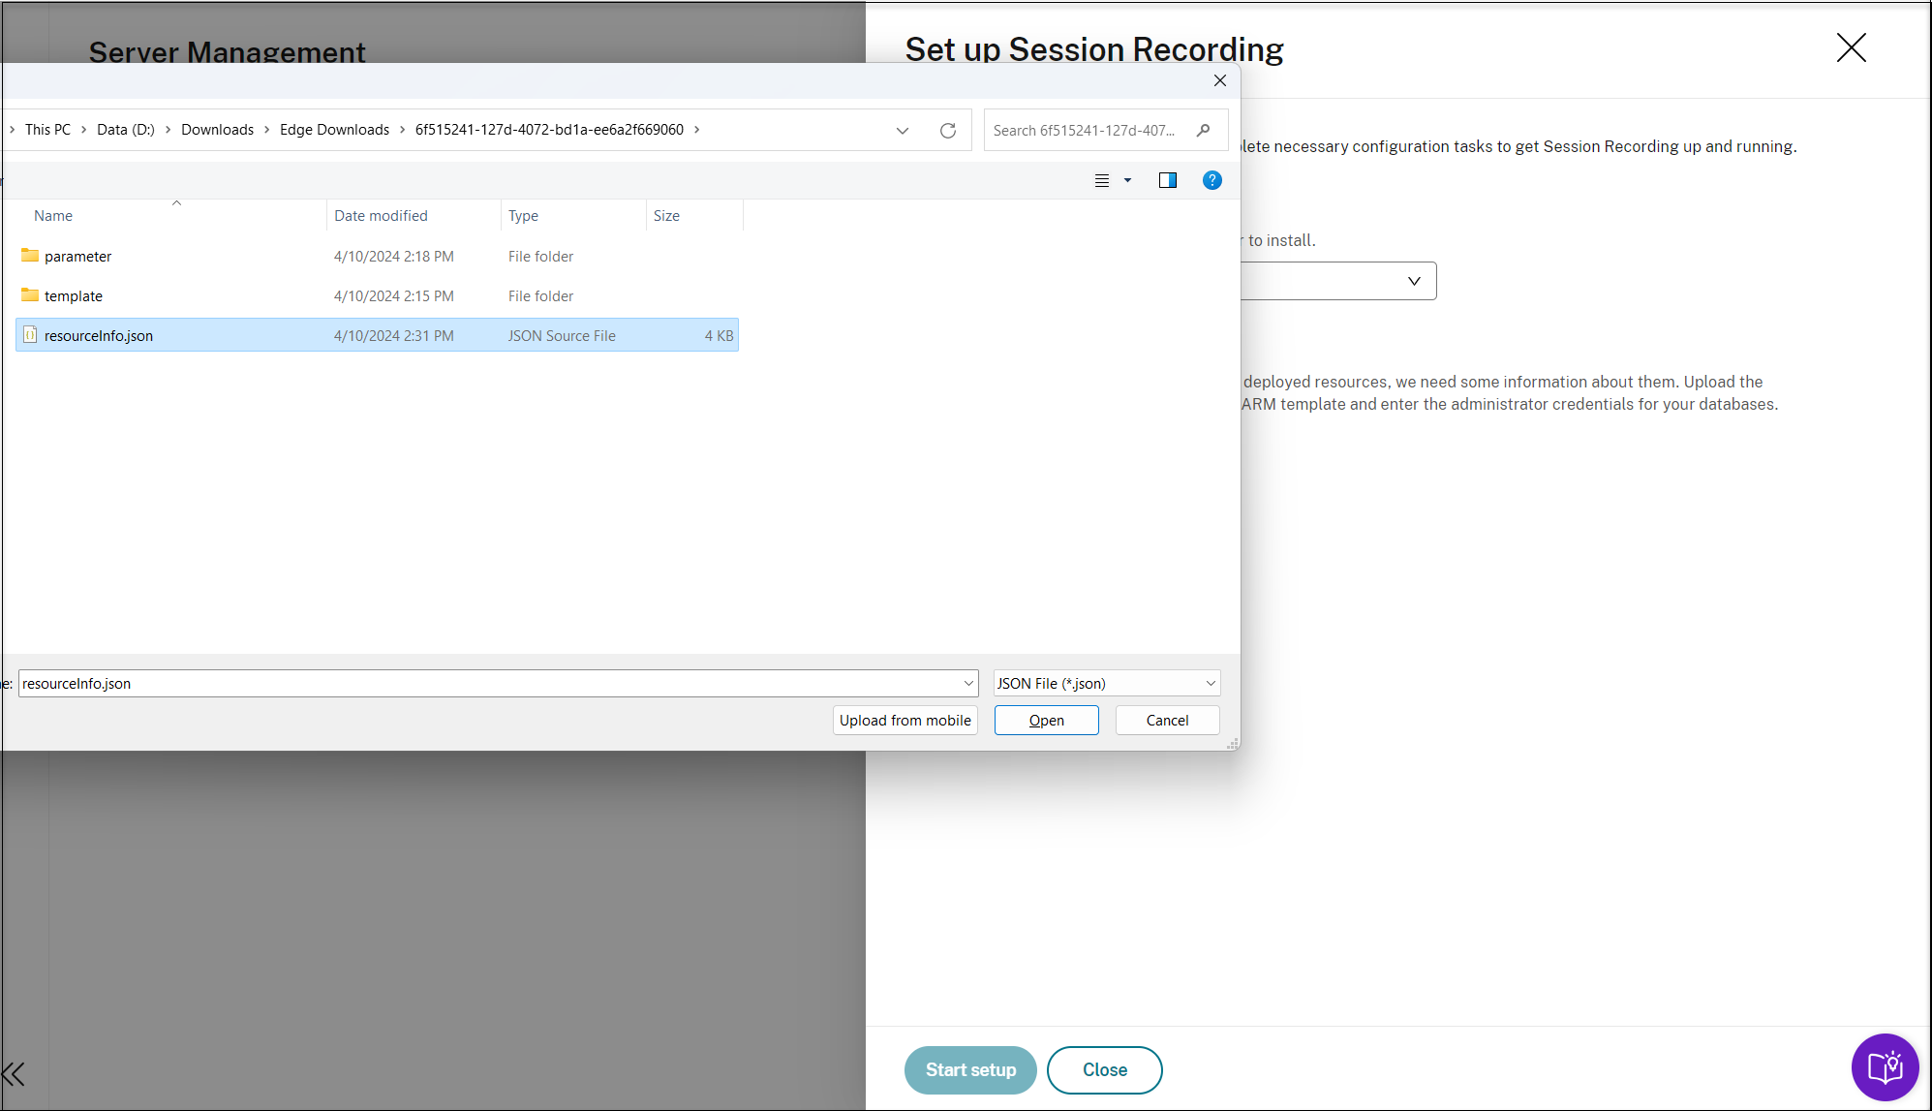Screen dimensions: 1932x1111
Task: Expand the address bar history dropdown
Action: (902, 130)
